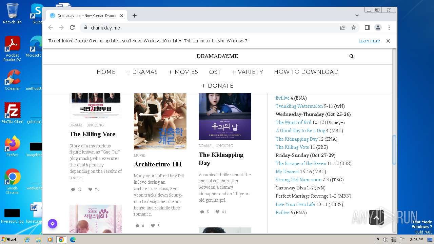The height and width of the screenshot is (244, 434).
Task: View site info via the padlock icon
Action: 85,28
